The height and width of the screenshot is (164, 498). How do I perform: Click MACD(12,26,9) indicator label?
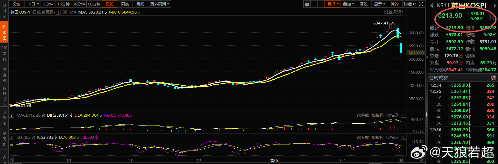point(31,115)
